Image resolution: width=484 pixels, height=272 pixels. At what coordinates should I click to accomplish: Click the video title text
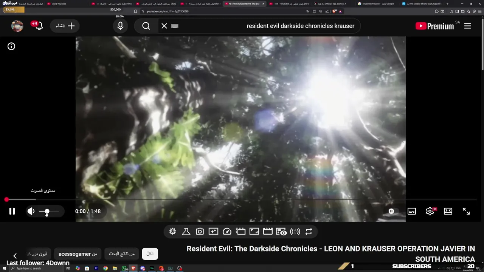[331, 254]
